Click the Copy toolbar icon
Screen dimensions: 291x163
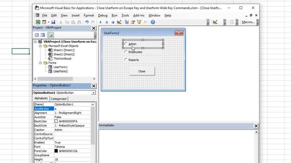coord(67,22)
